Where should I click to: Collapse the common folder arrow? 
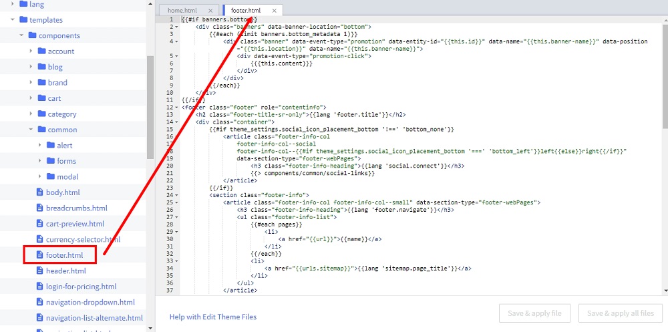coord(31,130)
